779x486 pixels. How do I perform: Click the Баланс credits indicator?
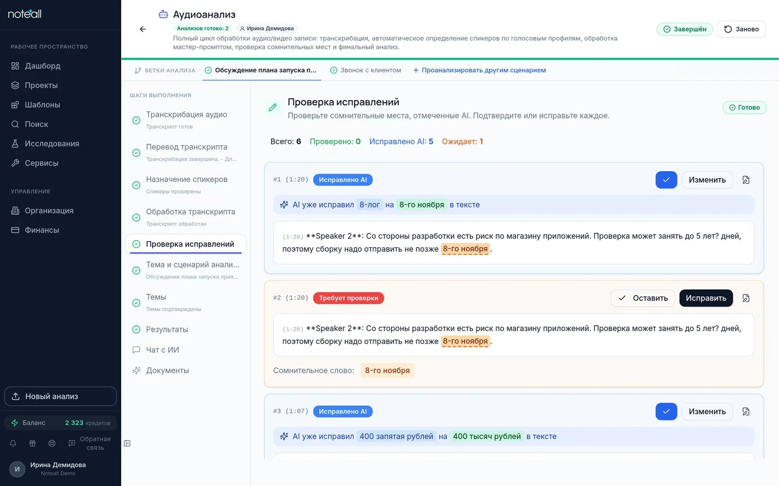click(x=60, y=423)
